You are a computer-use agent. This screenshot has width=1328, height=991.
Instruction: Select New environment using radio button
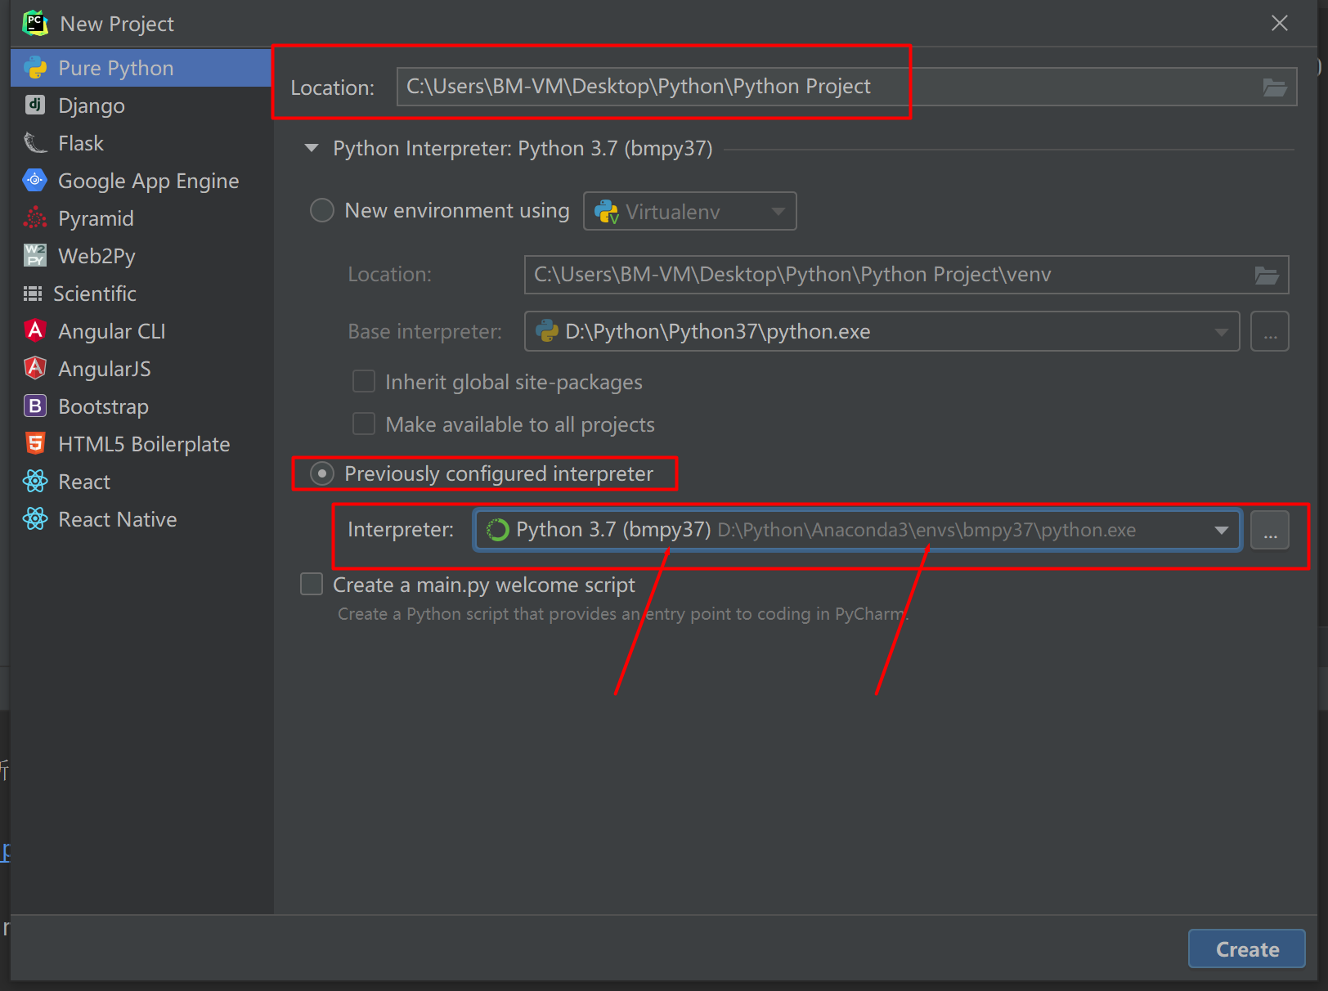pos(322,211)
